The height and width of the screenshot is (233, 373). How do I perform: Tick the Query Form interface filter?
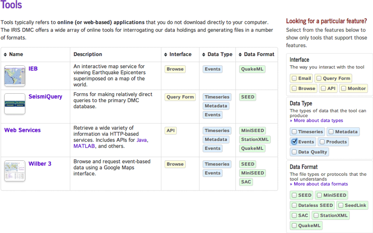pos(319,78)
